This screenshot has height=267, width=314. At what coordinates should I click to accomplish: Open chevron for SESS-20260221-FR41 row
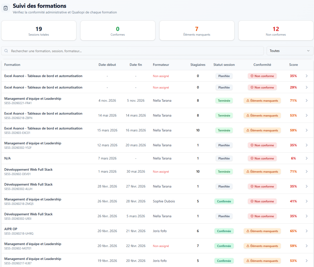pos(307,101)
